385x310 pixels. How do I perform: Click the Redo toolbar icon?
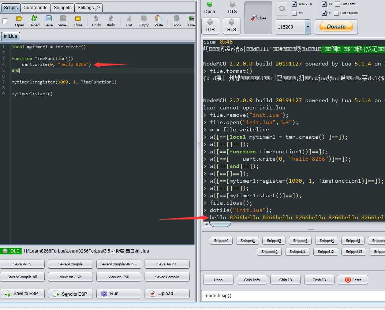tap(111, 21)
